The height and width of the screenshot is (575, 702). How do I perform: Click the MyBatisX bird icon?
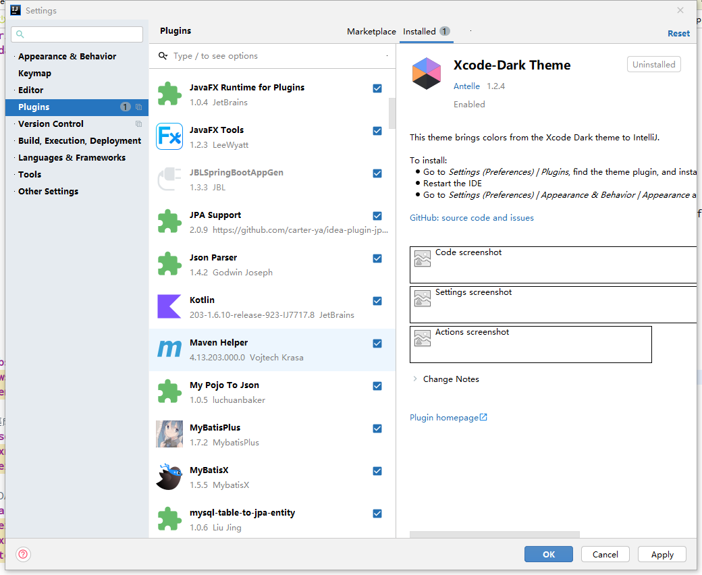169,476
